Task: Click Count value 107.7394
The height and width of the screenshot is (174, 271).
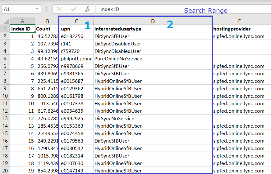Action: click(48, 44)
